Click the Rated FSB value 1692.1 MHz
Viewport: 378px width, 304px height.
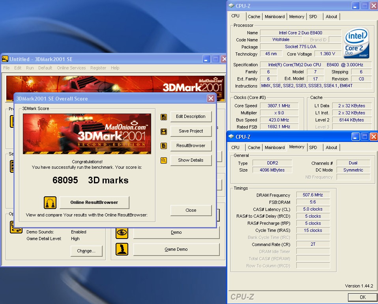pyautogui.click(x=279, y=127)
